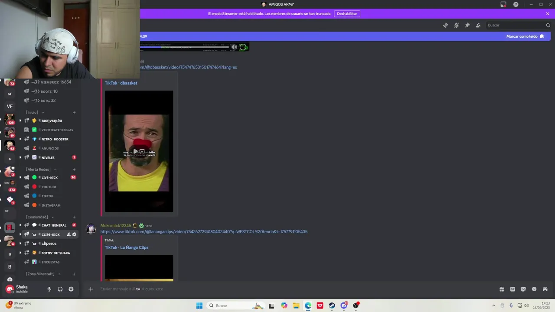The height and width of the screenshot is (312, 555).
Task: Open the Threads icon in channel header
Action: coord(445,25)
